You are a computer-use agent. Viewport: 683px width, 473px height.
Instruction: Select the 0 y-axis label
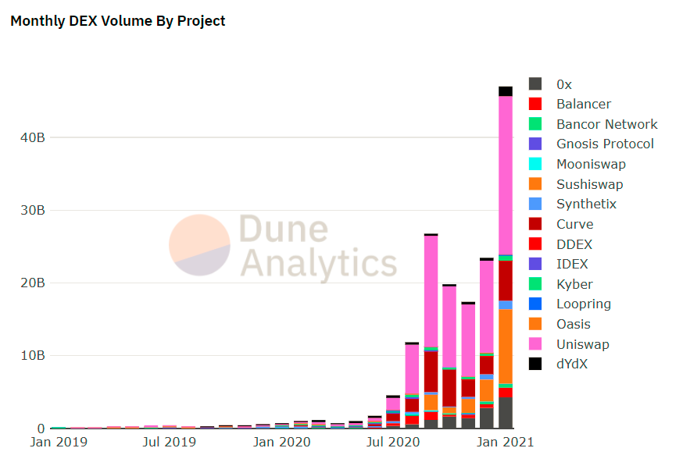(41, 429)
